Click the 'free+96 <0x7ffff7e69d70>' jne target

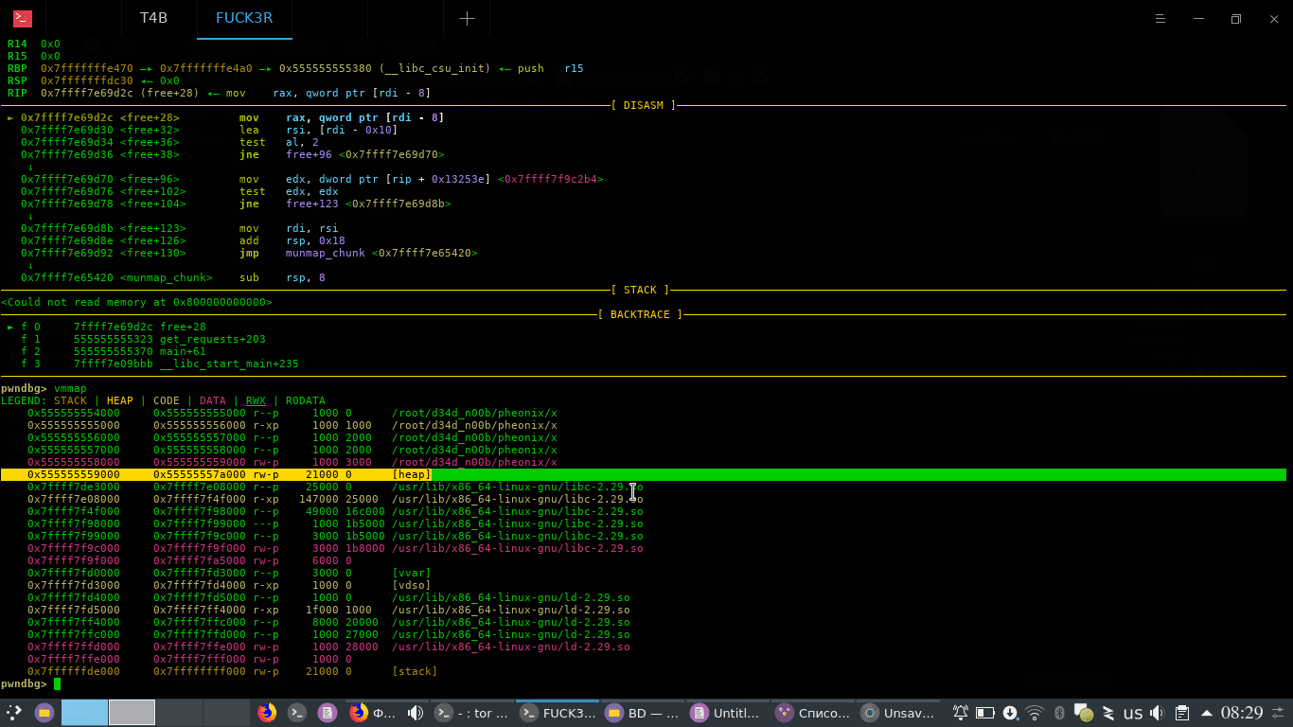tap(365, 154)
